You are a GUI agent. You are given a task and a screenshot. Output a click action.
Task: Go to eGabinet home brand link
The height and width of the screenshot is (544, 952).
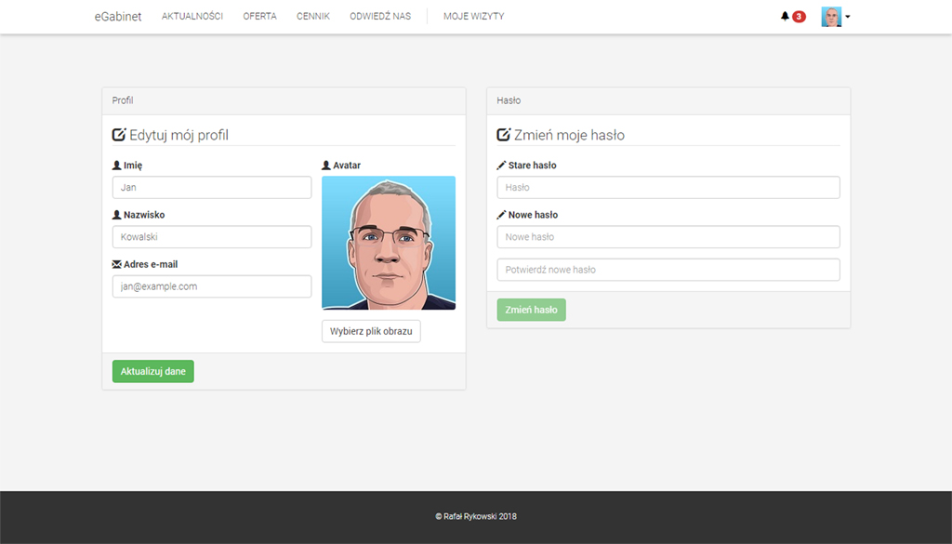tap(118, 17)
